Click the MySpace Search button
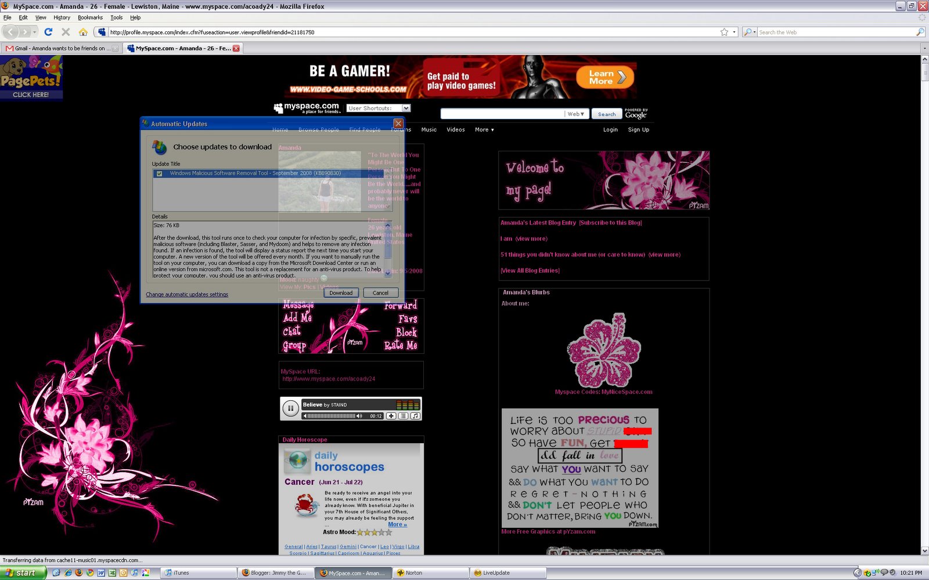This screenshot has width=929, height=580. (607, 114)
